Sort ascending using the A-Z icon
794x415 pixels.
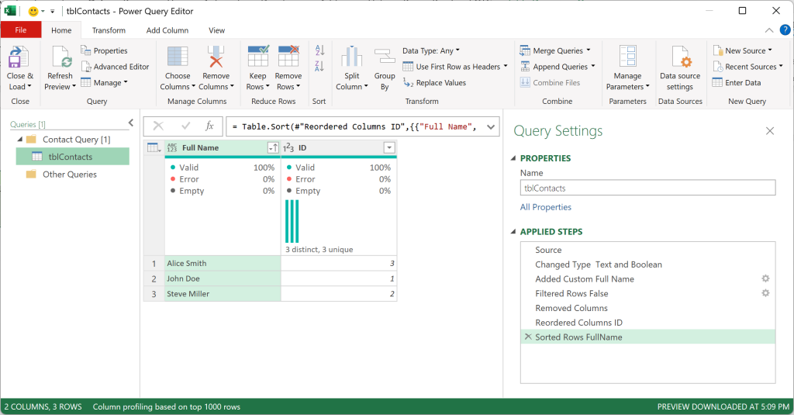319,50
